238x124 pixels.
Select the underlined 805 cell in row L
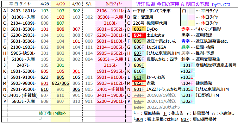(x=60, y=77)
